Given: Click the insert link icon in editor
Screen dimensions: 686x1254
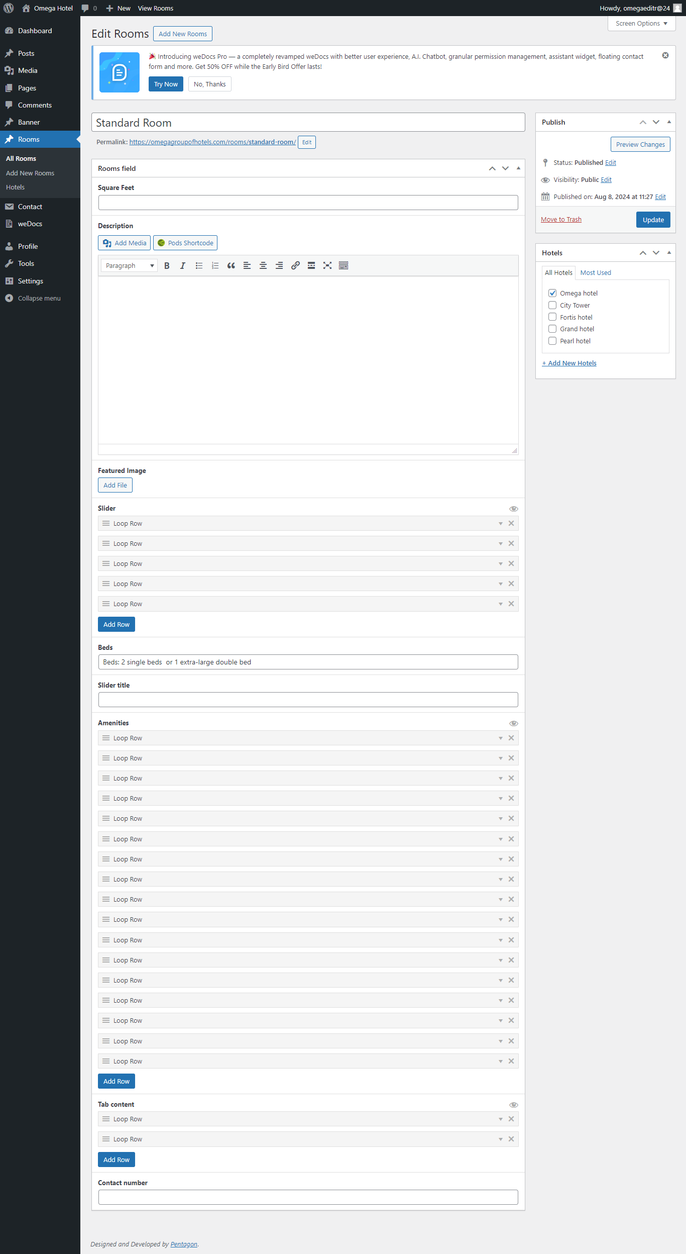Looking at the screenshot, I should 295,266.
